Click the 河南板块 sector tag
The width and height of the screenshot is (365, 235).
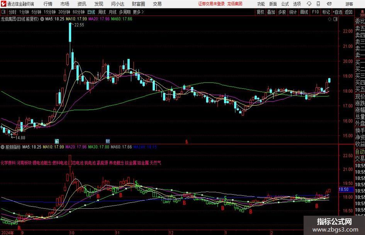point(24,163)
